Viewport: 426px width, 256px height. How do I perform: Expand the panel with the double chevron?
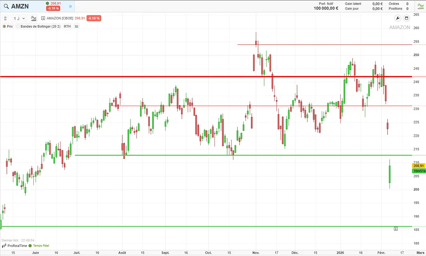coord(70,6)
